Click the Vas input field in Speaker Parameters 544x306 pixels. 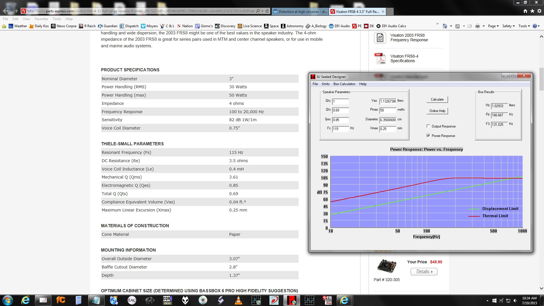click(x=388, y=101)
